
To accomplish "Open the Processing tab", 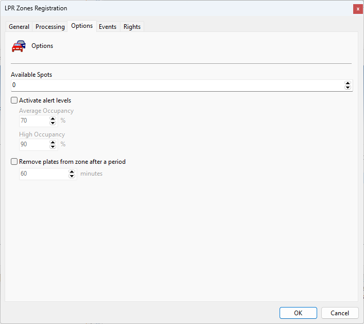I will click(x=50, y=27).
